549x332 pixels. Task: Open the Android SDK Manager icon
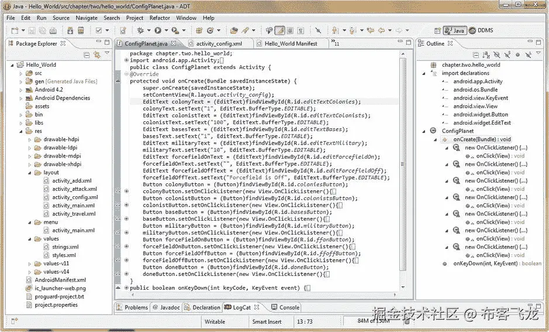pyautogui.click(x=70, y=30)
